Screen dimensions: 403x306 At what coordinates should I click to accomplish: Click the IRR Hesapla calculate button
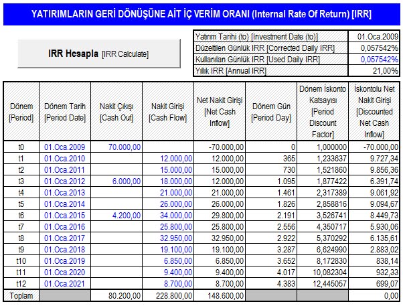98,54
